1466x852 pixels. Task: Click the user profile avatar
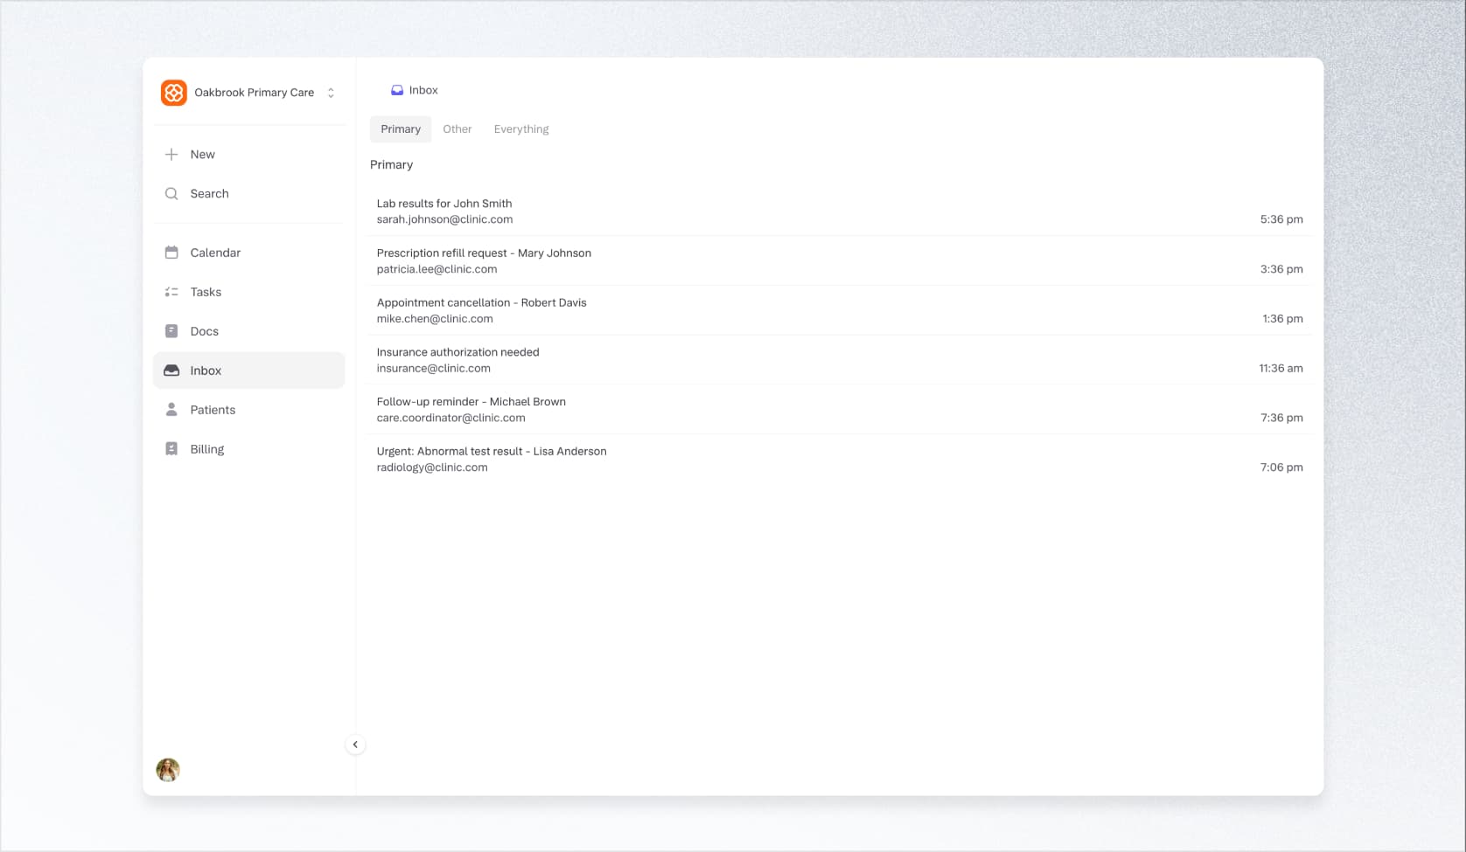168,770
